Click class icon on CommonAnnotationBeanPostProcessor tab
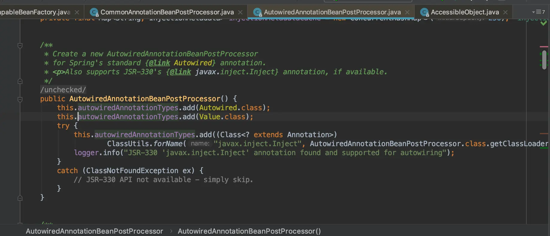The image size is (550, 236). [x=94, y=12]
